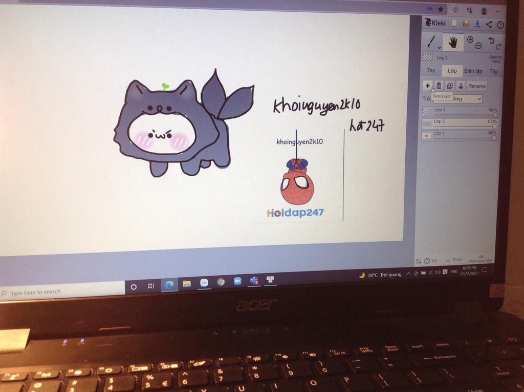Open Task View on the taskbar
This screenshot has width=524, height=392.
point(151,285)
